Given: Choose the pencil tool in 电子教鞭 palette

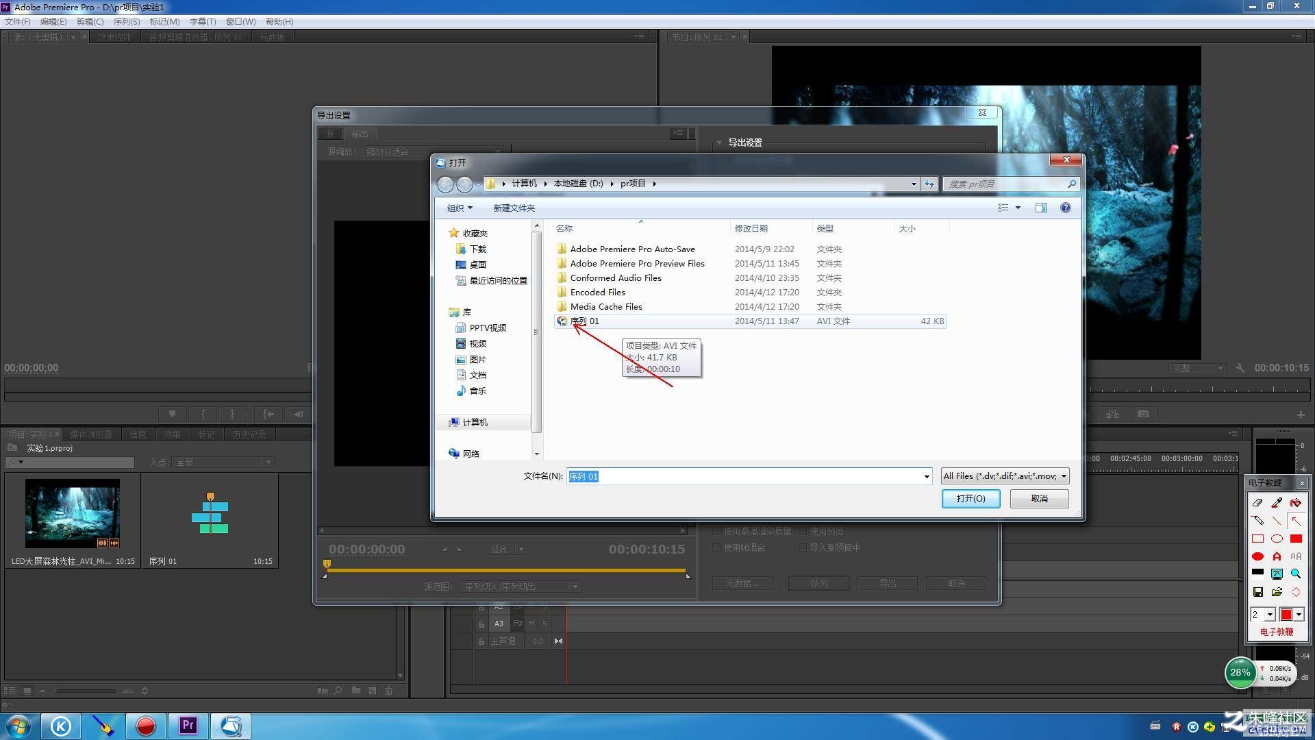Looking at the screenshot, I should 1257,520.
